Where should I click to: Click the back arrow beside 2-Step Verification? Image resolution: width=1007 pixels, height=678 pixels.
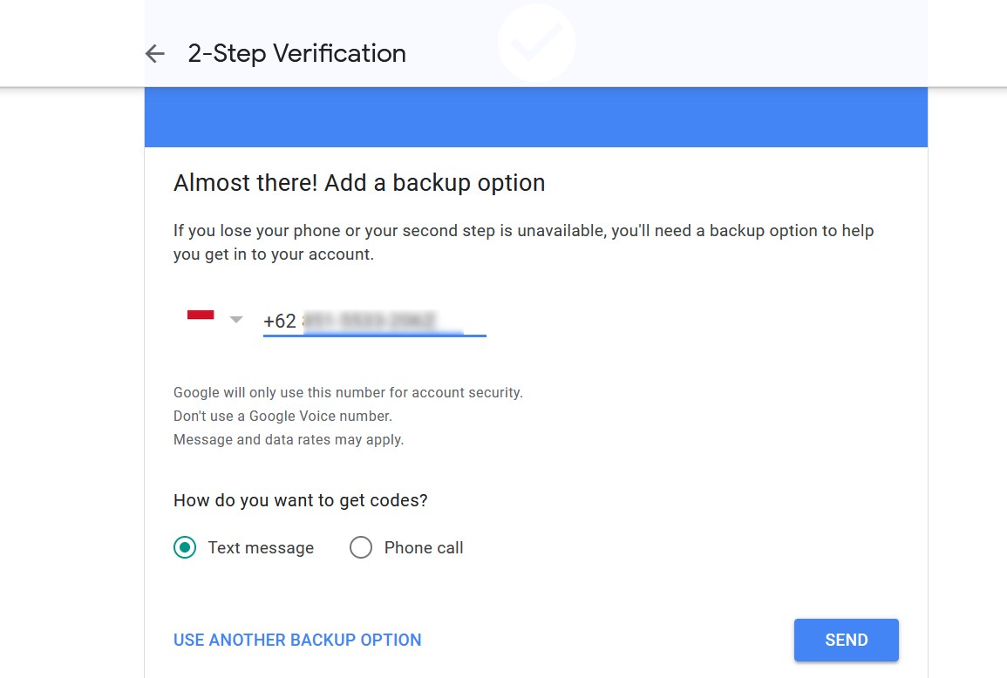(x=155, y=54)
